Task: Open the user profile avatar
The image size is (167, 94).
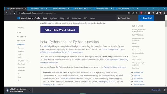Action: coord(161,13)
